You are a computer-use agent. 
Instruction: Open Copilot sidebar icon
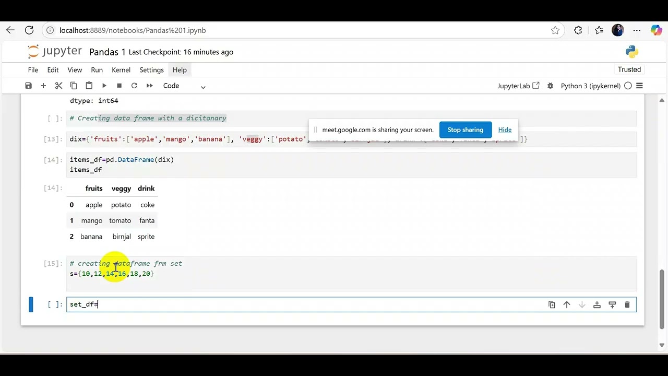click(656, 30)
